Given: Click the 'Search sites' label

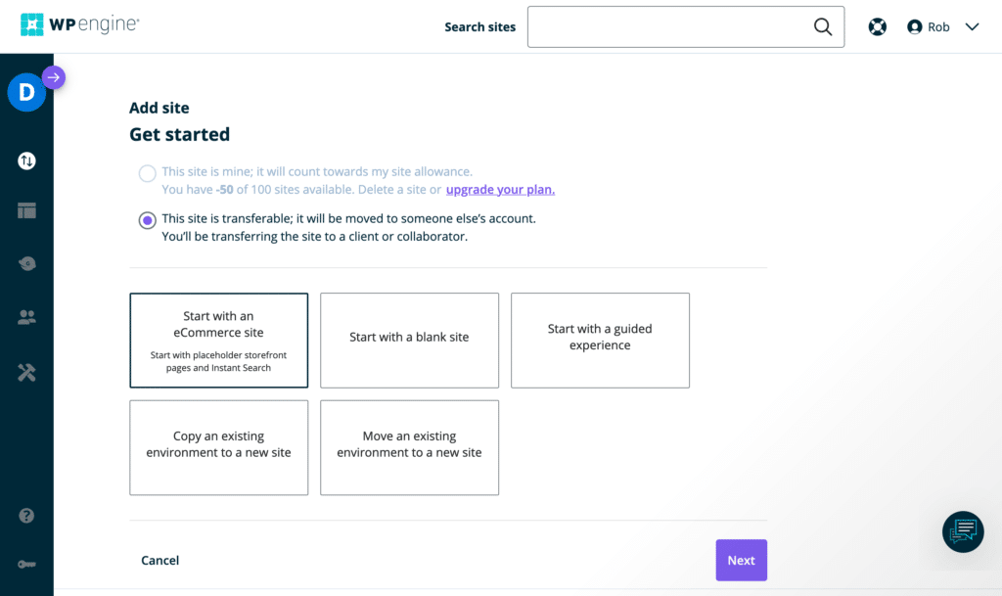Looking at the screenshot, I should 479,26.
